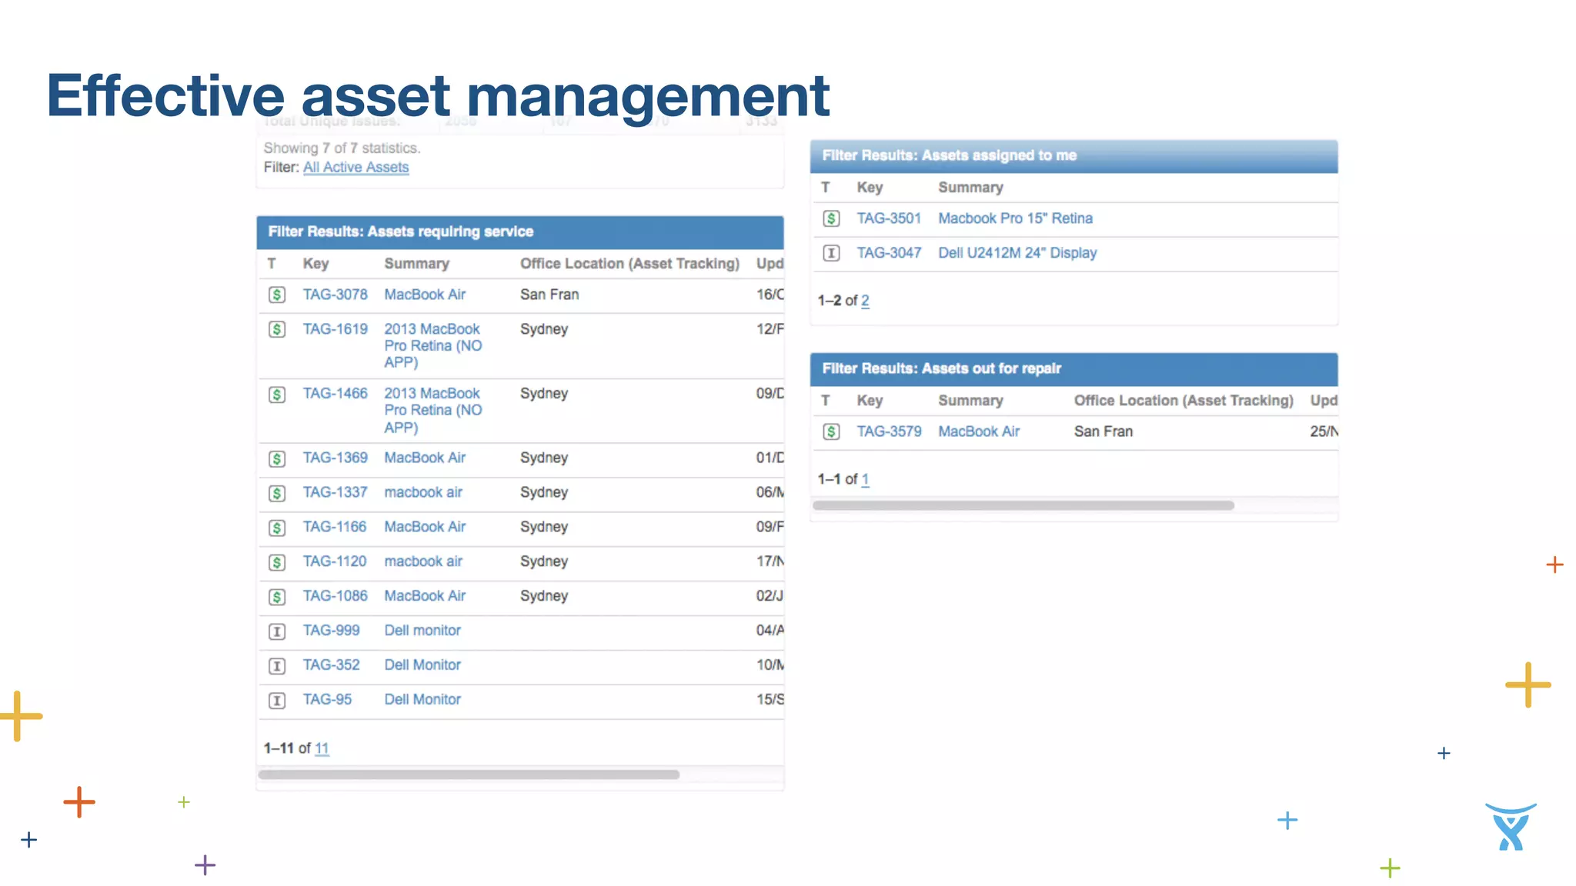Click the type icon beside TAG-999
This screenshot has width=1576, height=886.
pyautogui.click(x=277, y=631)
